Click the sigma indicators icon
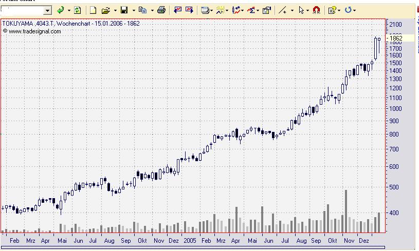This screenshot has height=251, width=419. (x=251, y=10)
